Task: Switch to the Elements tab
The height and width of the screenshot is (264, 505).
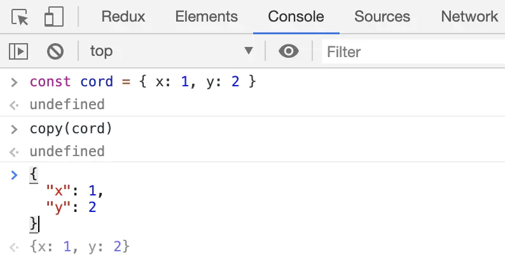Action: [x=206, y=17]
